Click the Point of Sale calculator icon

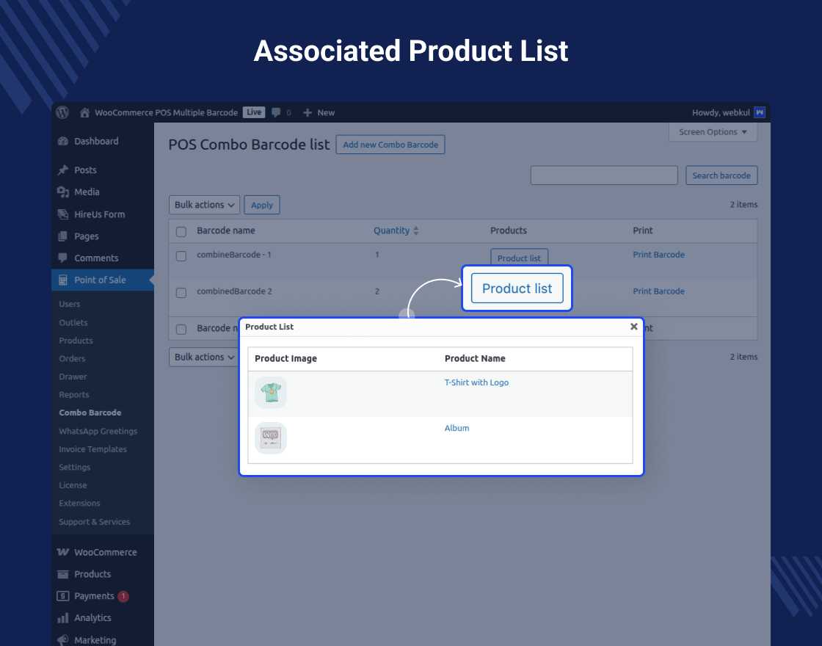click(62, 280)
